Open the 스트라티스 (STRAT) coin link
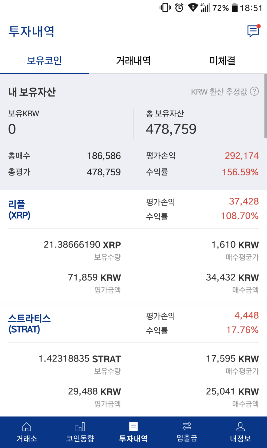This screenshot has width=267, height=448. pos(29,324)
